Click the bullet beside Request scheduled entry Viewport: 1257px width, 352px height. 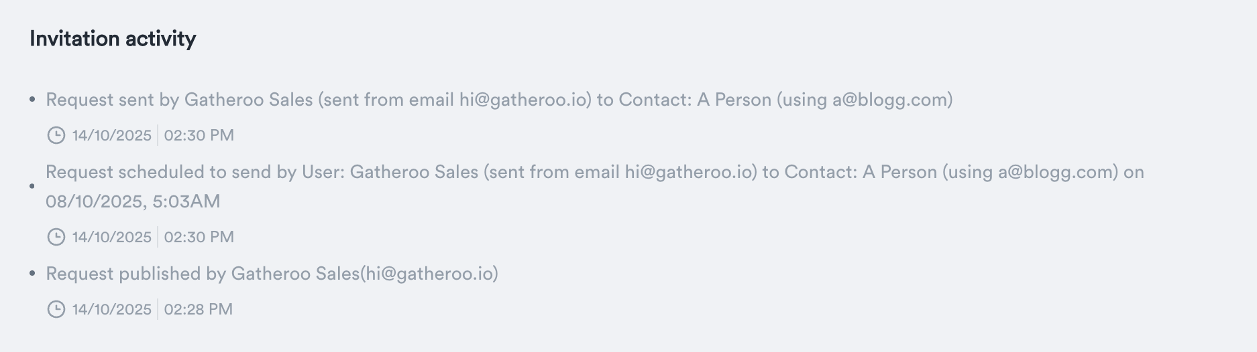click(x=32, y=186)
